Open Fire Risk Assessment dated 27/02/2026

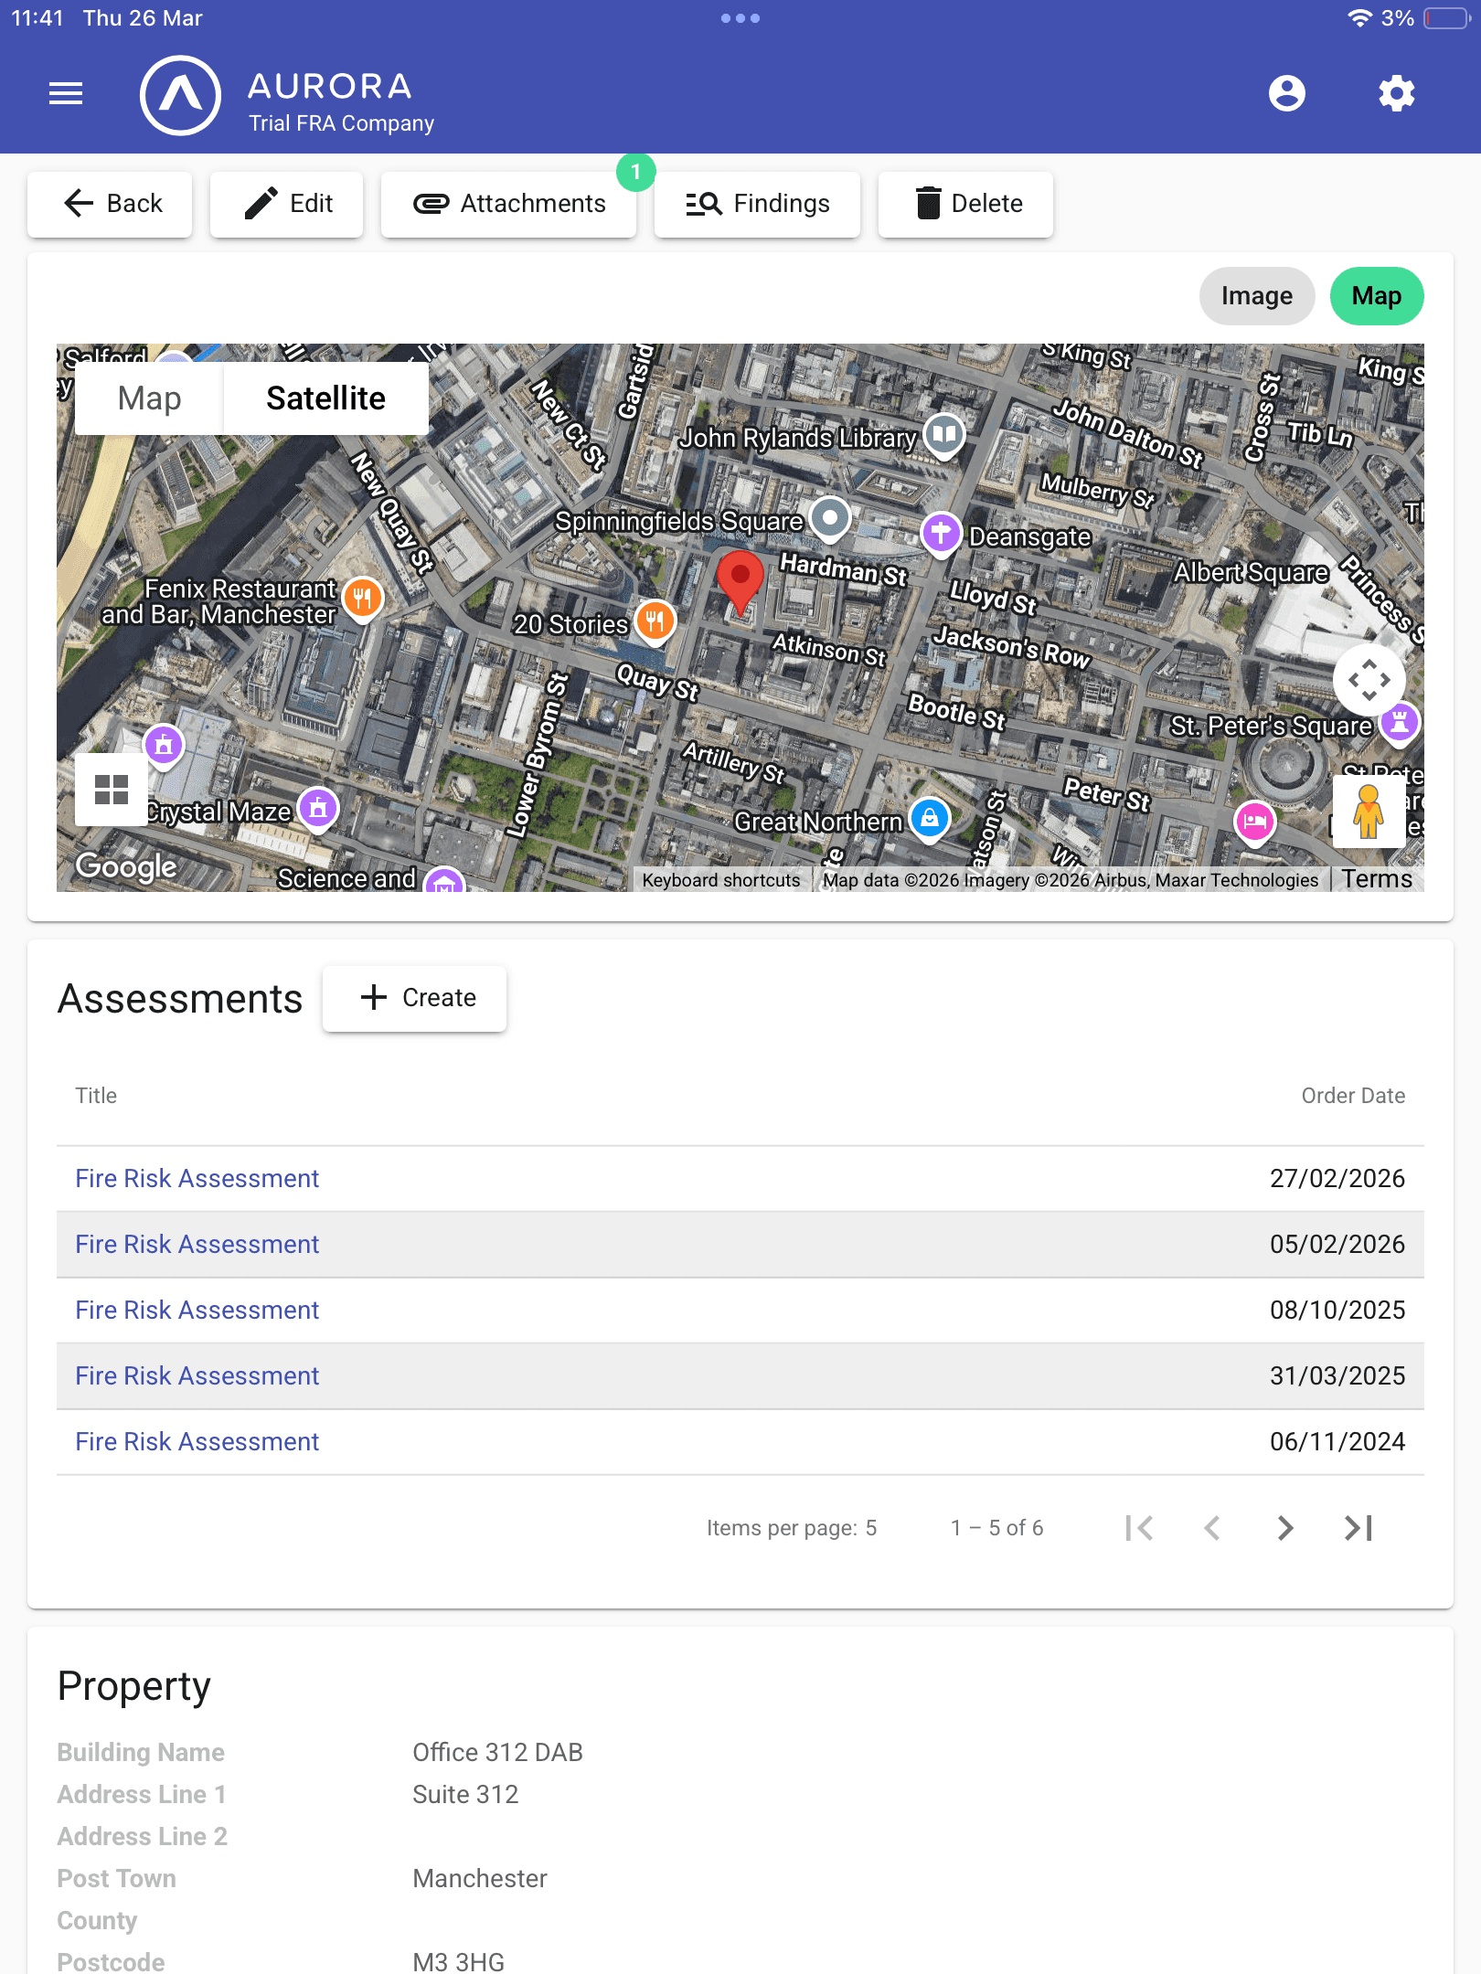(x=197, y=1179)
